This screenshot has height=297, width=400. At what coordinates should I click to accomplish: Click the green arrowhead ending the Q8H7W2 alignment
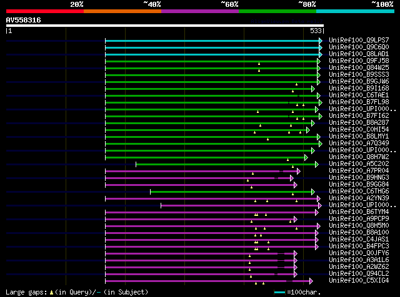point(306,158)
